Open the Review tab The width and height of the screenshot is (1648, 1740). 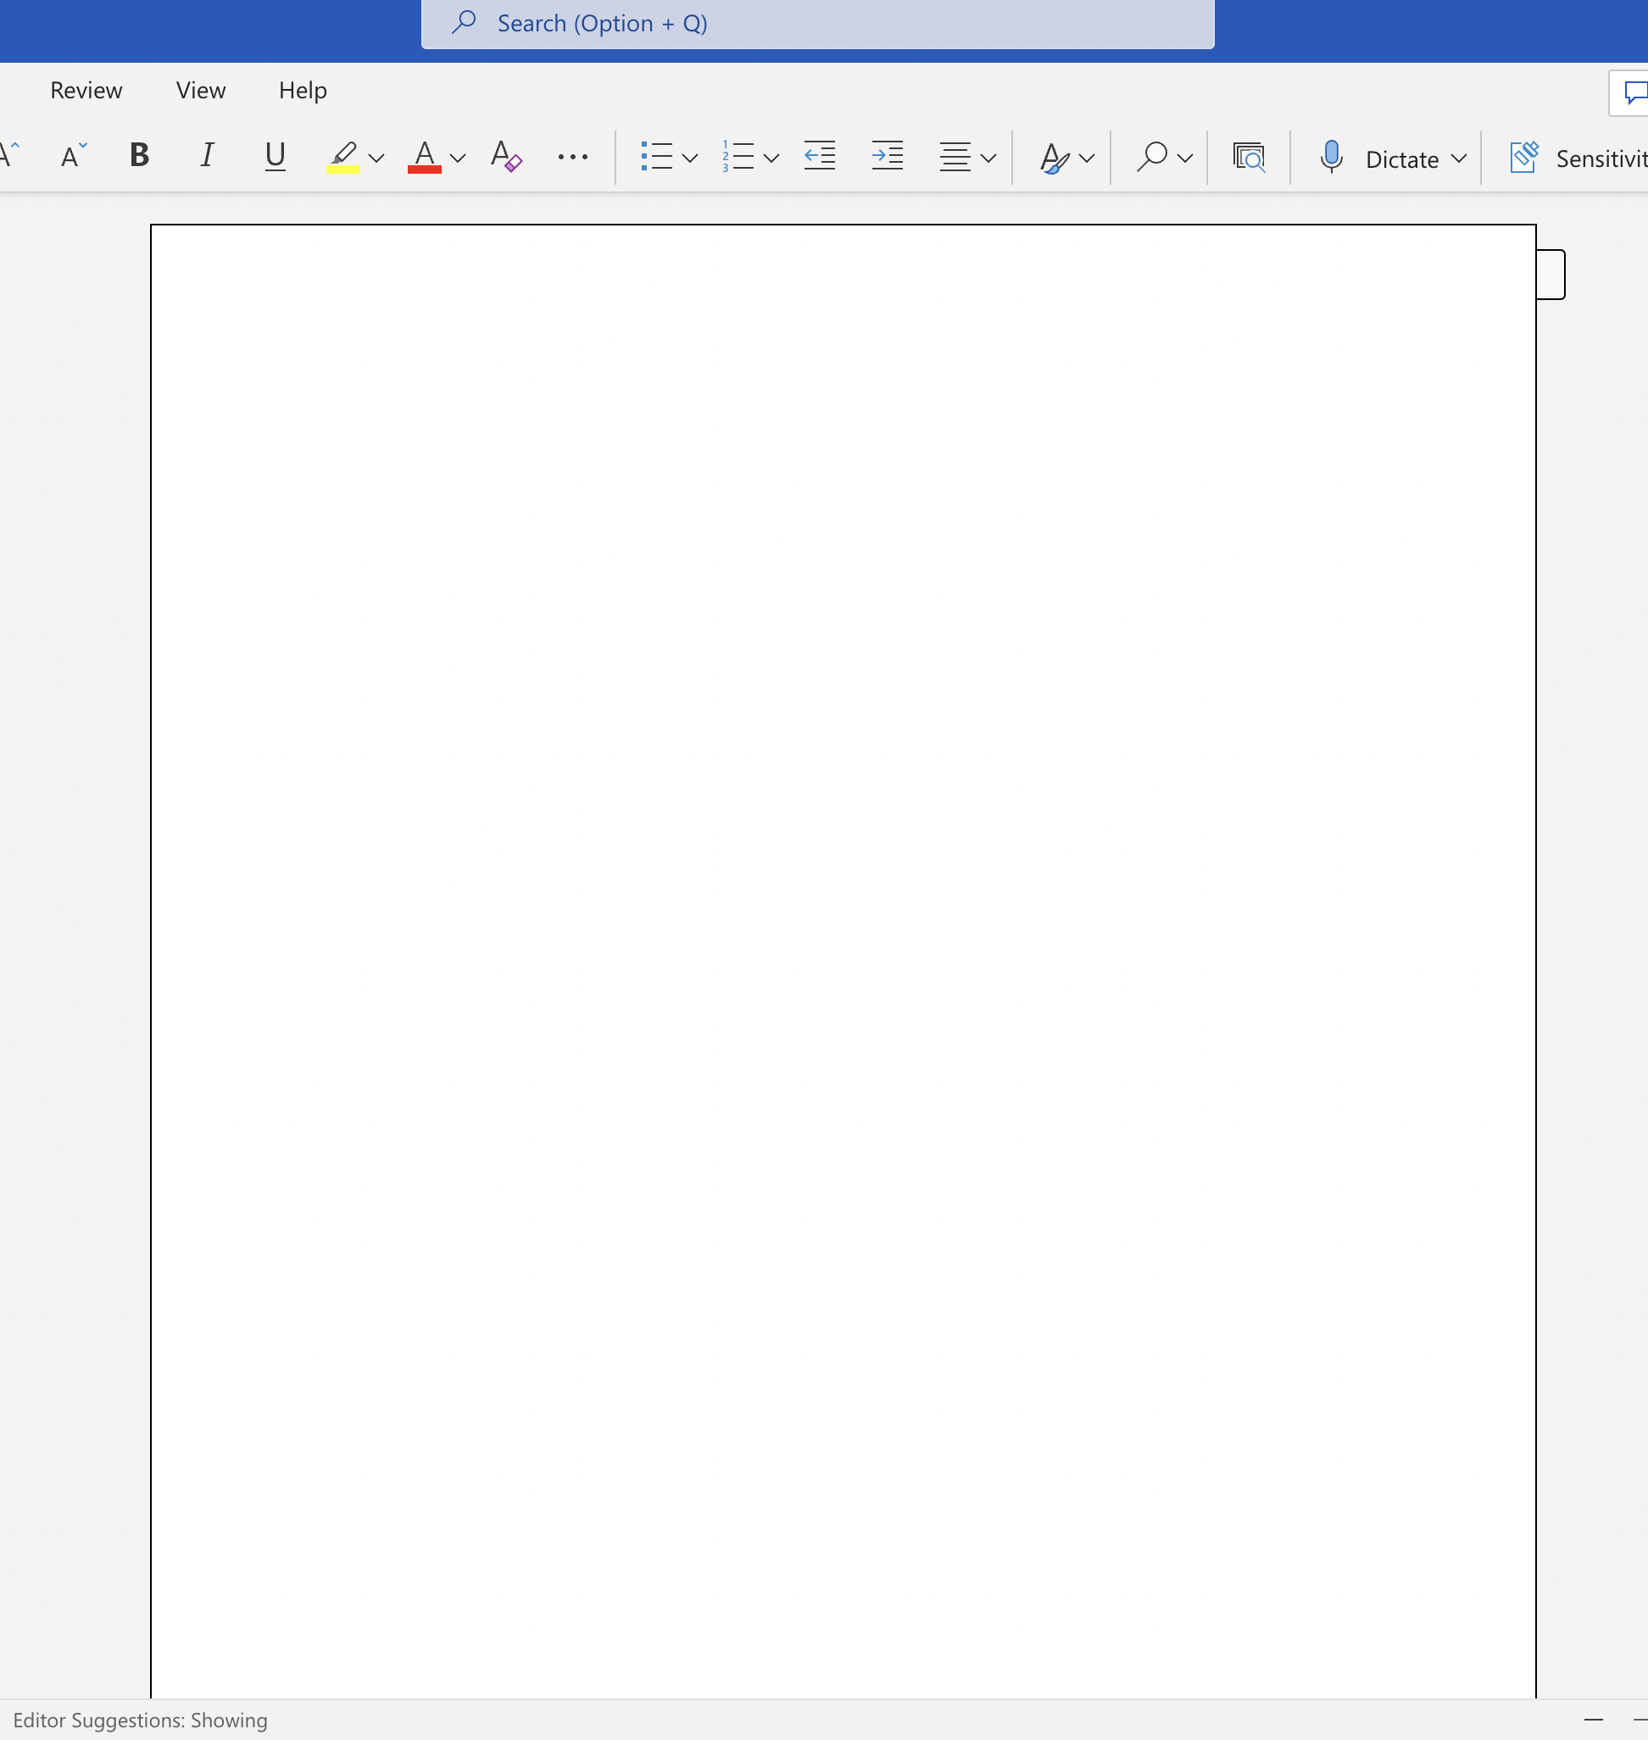86,91
